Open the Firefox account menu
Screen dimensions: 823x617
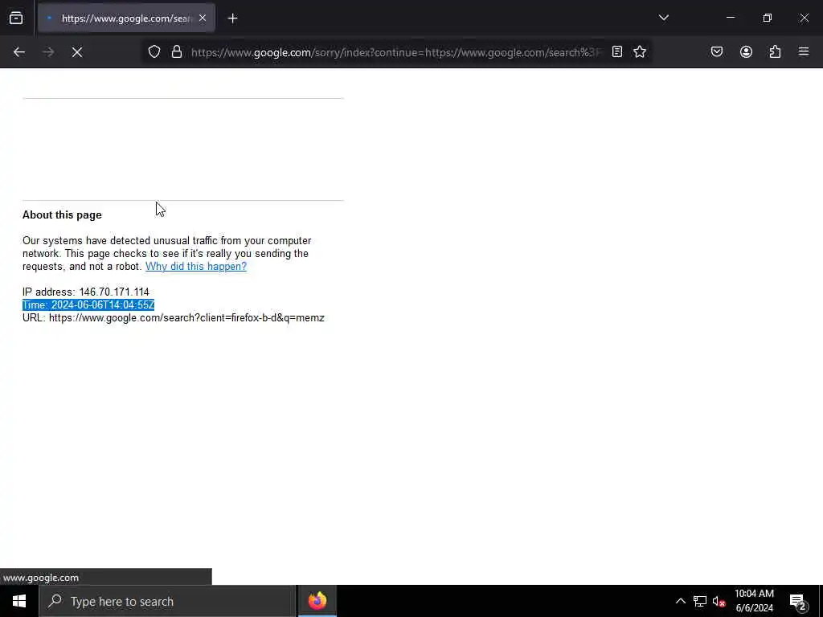tap(746, 52)
